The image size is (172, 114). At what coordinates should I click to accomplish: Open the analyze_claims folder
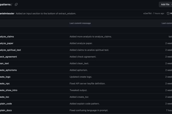[x=7, y=37]
